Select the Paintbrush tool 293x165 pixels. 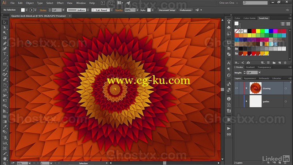(5, 69)
